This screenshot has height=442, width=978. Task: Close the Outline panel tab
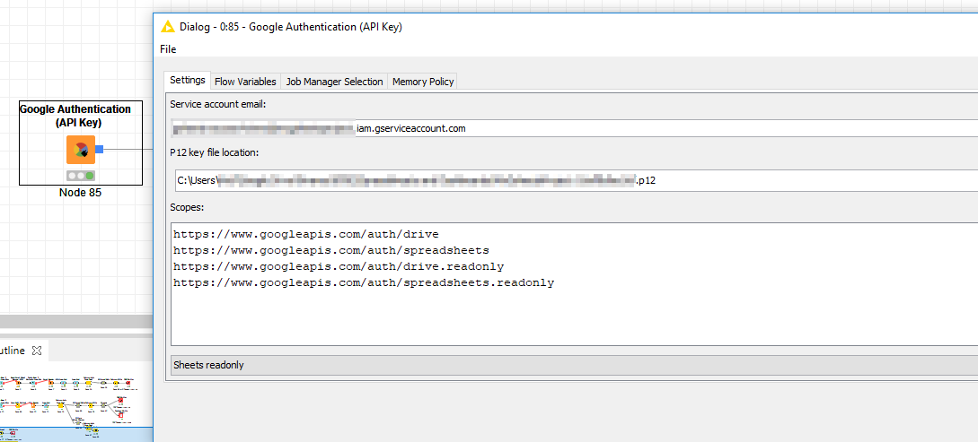(36, 351)
